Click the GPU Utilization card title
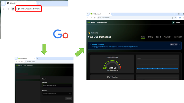Viewport: 184px width, 103px height. tap(112, 77)
